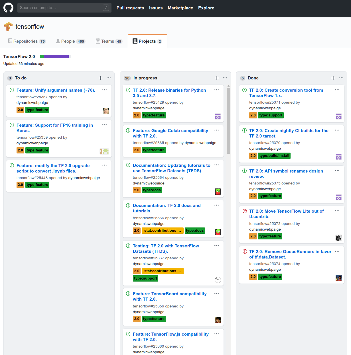Image resolution: width=351 pixels, height=355 pixels.
Task: Add a card to the In progress column
Action: pyautogui.click(x=217, y=78)
